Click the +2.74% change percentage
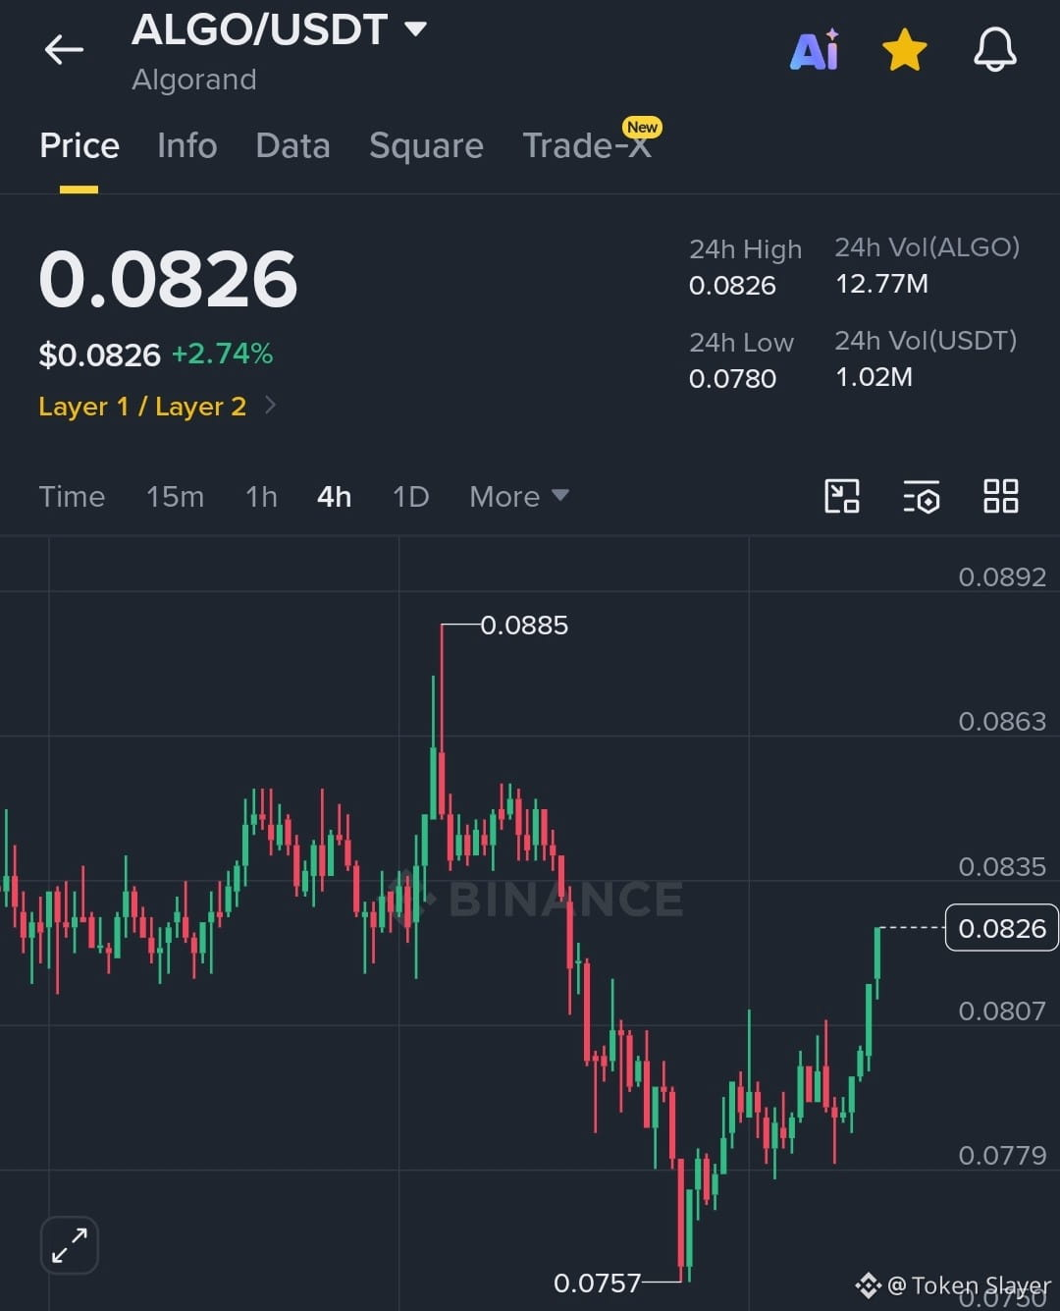Image resolution: width=1060 pixels, height=1311 pixels. tap(222, 354)
